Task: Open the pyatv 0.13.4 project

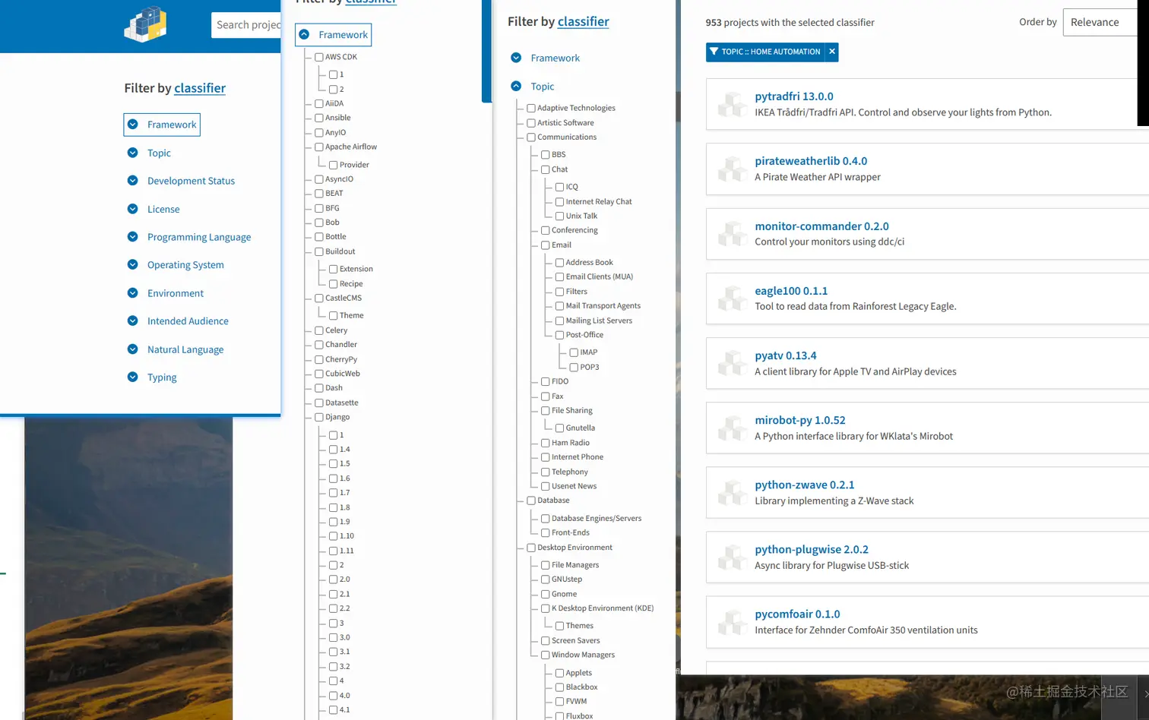Action: (786, 355)
